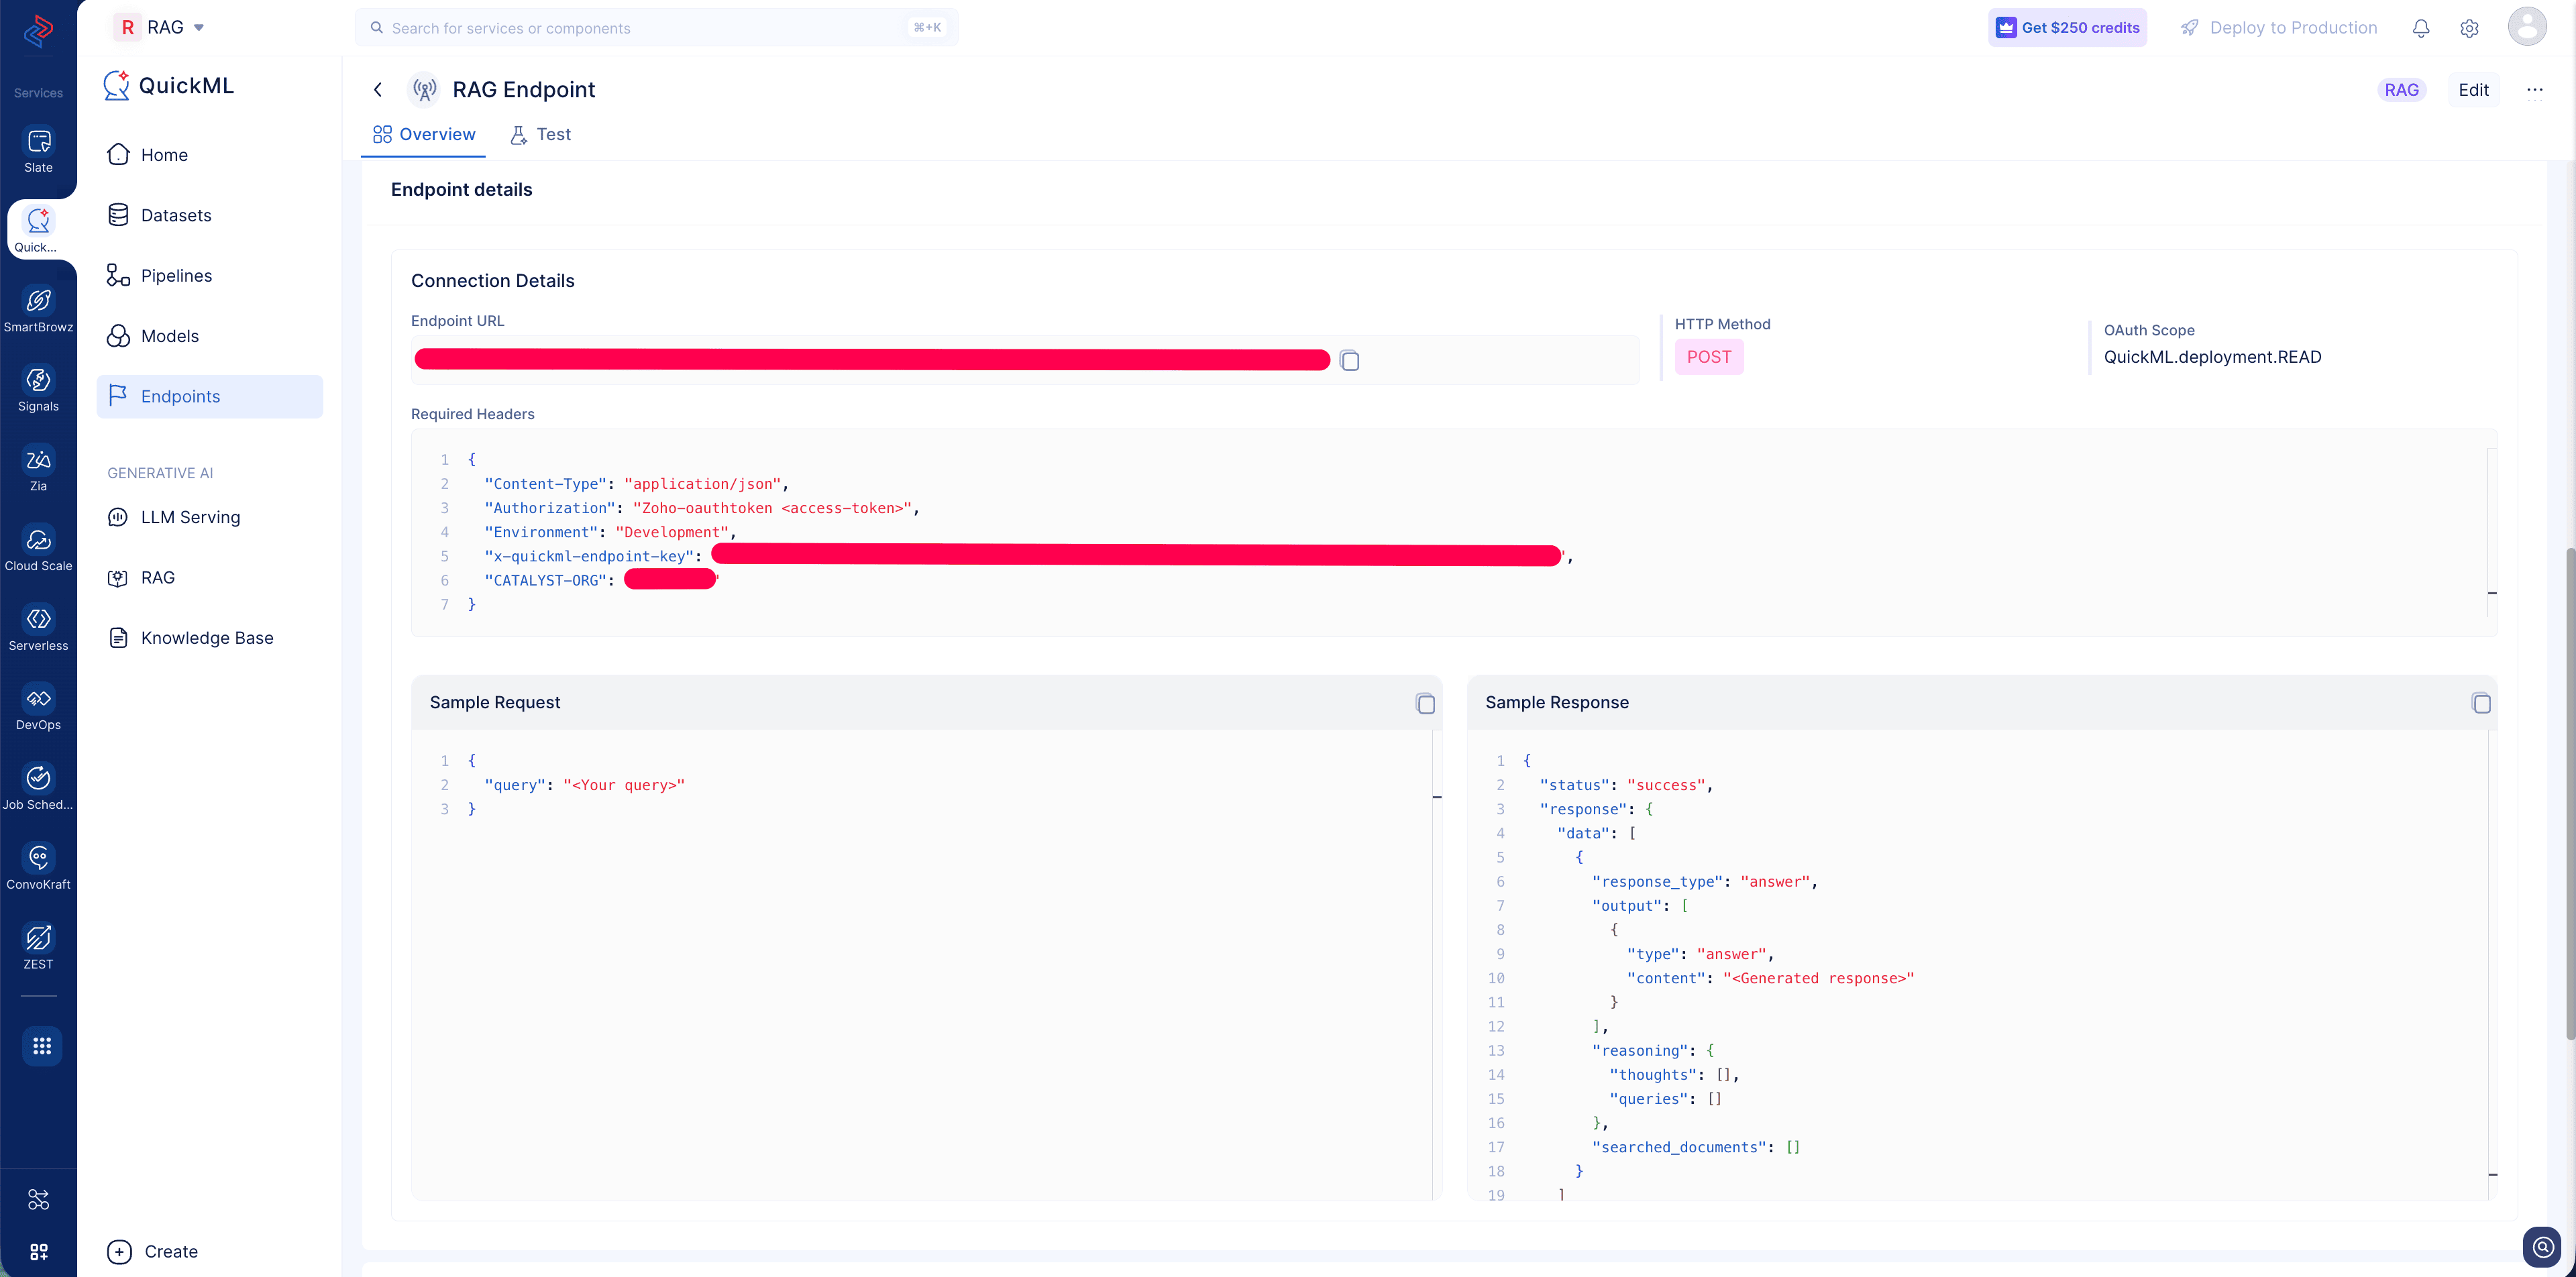Open the three-dots more options menu
The image size is (2576, 1277).
tap(2534, 90)
